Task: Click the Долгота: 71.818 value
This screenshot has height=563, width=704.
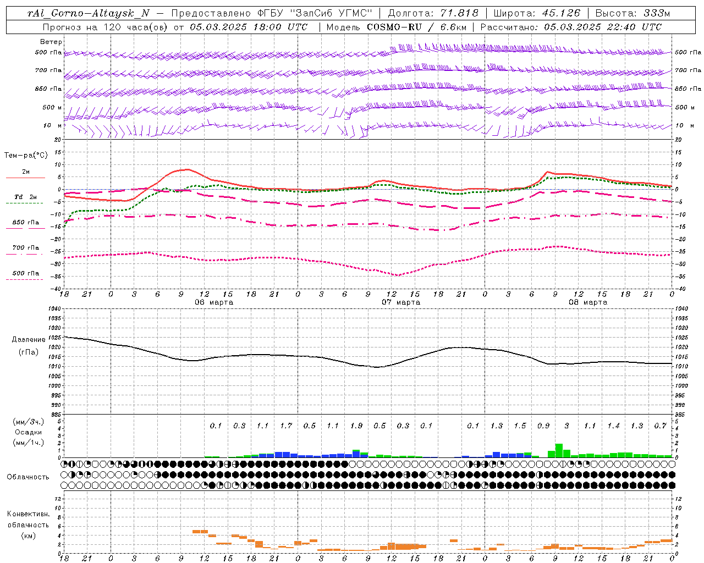Action: click(x=433, y=13)
